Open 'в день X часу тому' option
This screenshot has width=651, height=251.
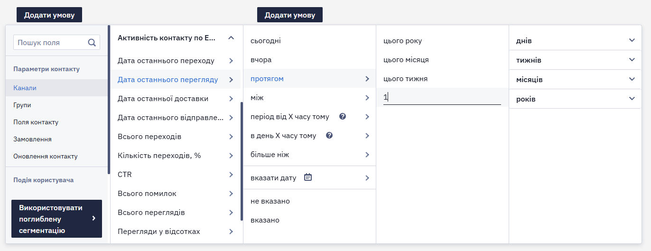[x=309, y=135]
